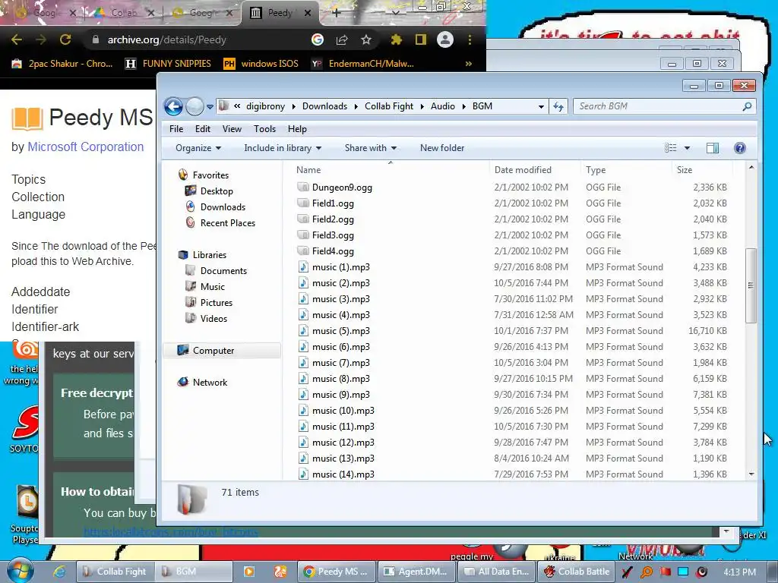Viewport: 778px width, 583px height.
Task: Click the search magnifier icon in Explorer
Action: (x=747, y=106)
